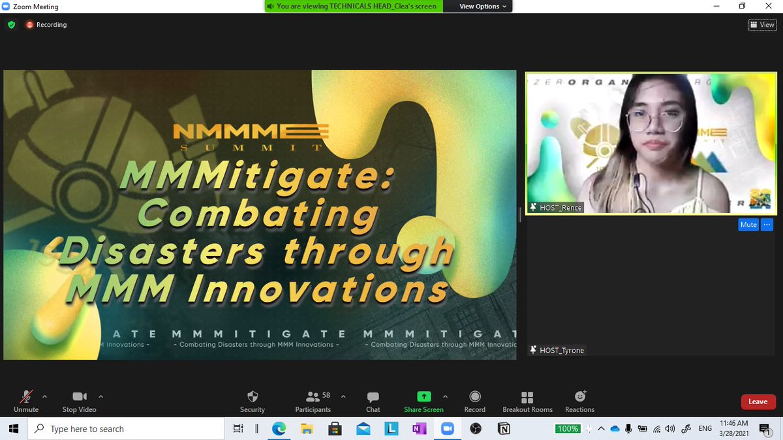
Task: Expand share options arrow beside Share Screen
Action: tap(445, 396)
